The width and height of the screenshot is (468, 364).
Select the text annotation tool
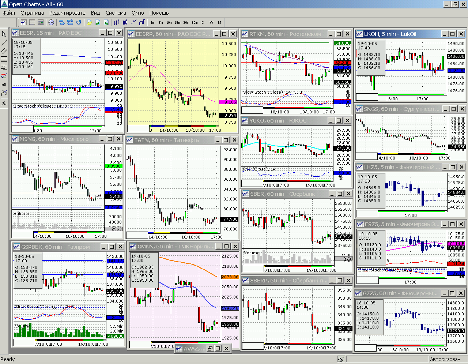click(x=4, y=85)
